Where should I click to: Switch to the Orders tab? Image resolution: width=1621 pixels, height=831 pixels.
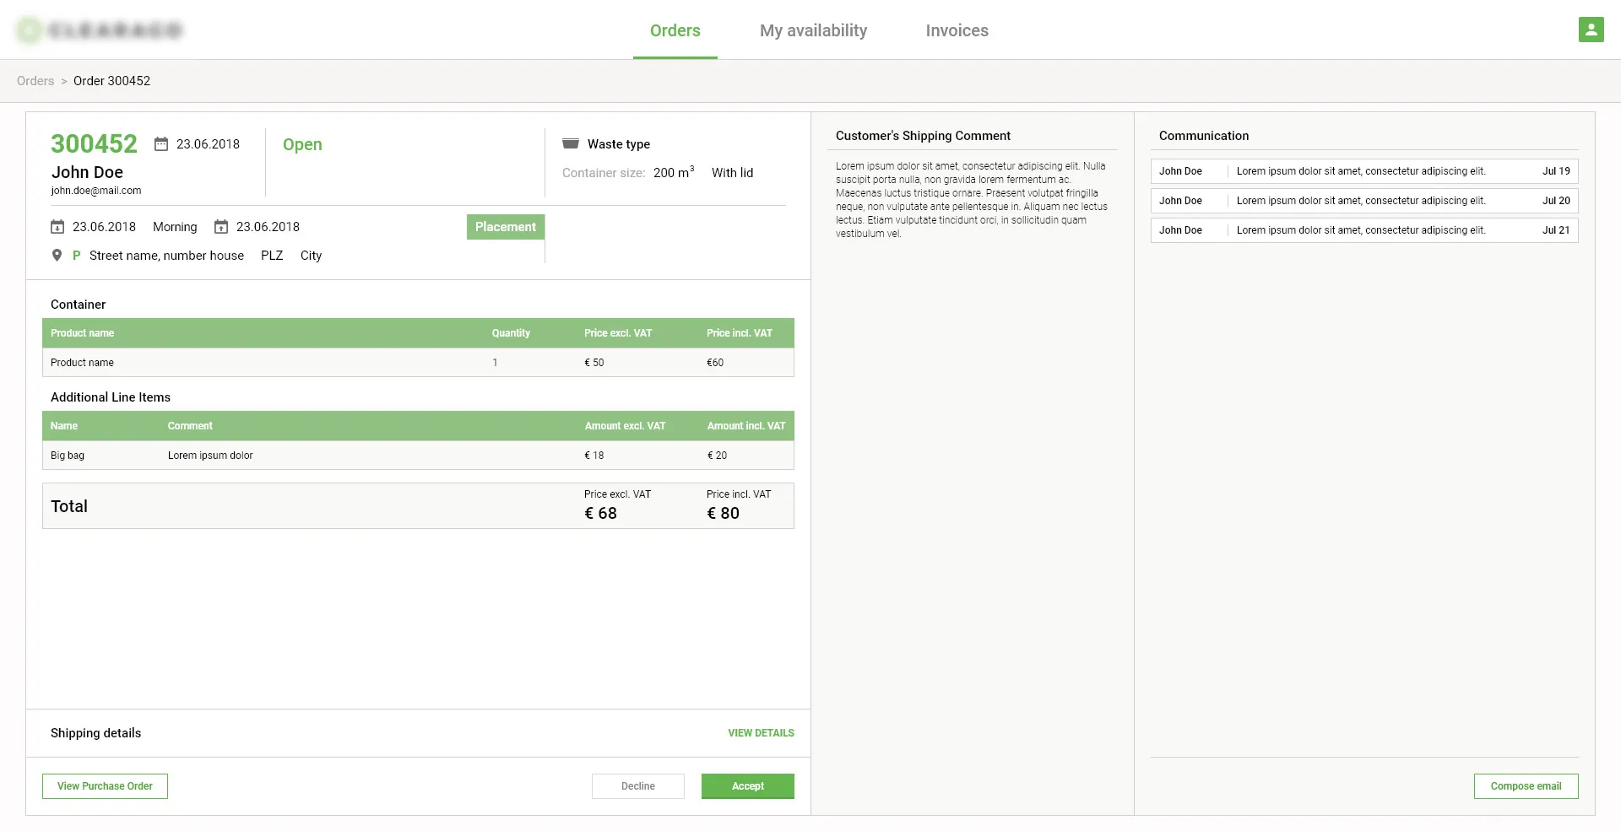click(675, 30)
